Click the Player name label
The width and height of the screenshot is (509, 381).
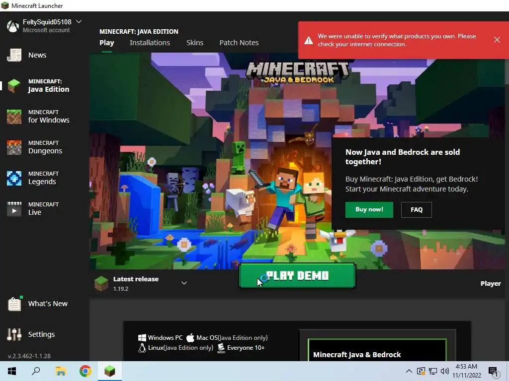pyautogui.click(x=491, y=283)
